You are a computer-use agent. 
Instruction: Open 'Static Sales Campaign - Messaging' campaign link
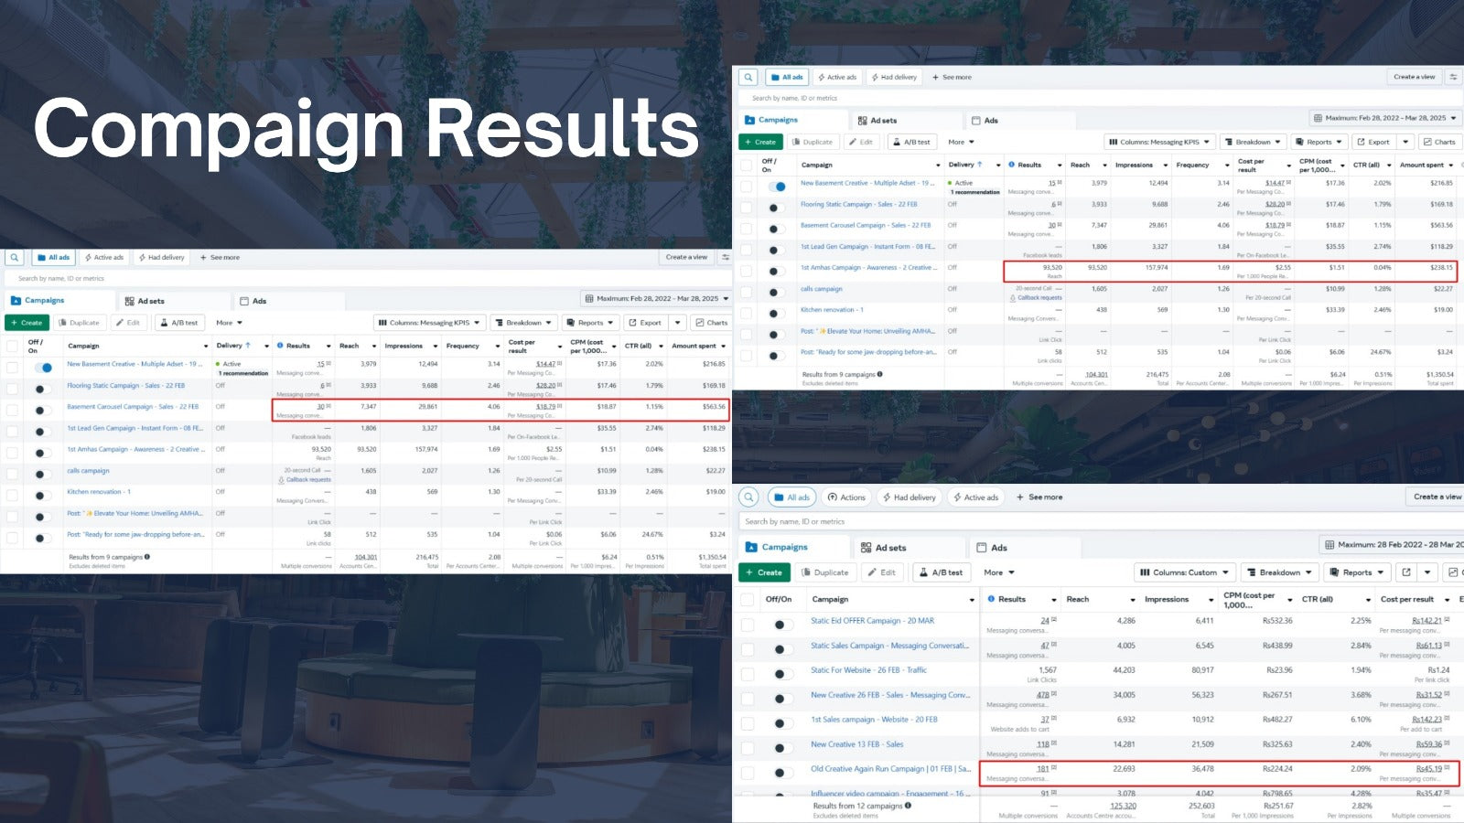(888, 646)
